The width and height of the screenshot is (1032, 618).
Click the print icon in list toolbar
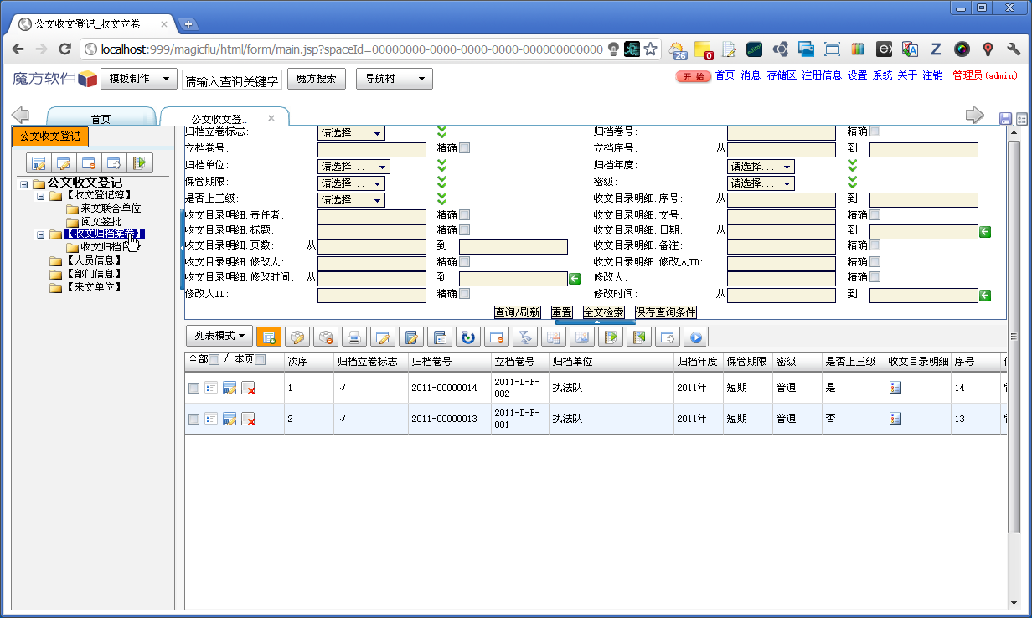(x=353, y=337)
